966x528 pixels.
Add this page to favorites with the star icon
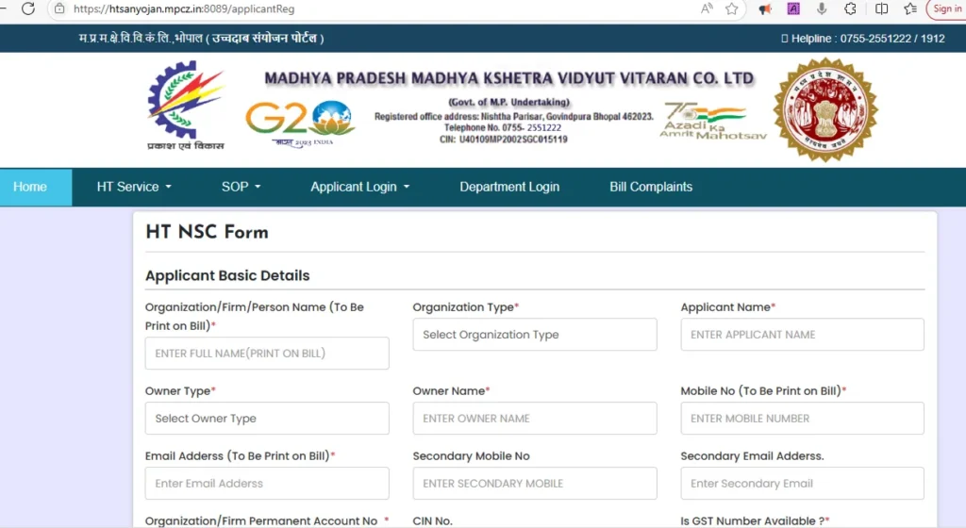click(x=731, y=8)
